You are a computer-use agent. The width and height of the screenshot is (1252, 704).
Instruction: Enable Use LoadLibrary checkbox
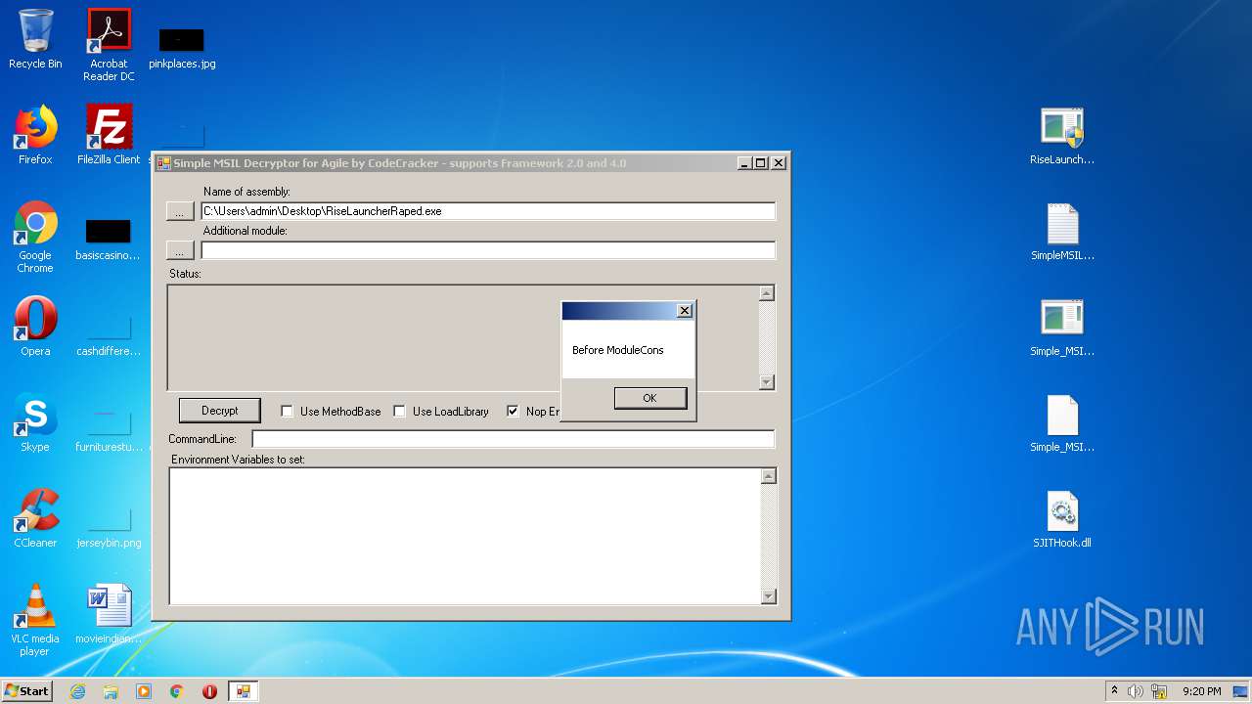400,412
